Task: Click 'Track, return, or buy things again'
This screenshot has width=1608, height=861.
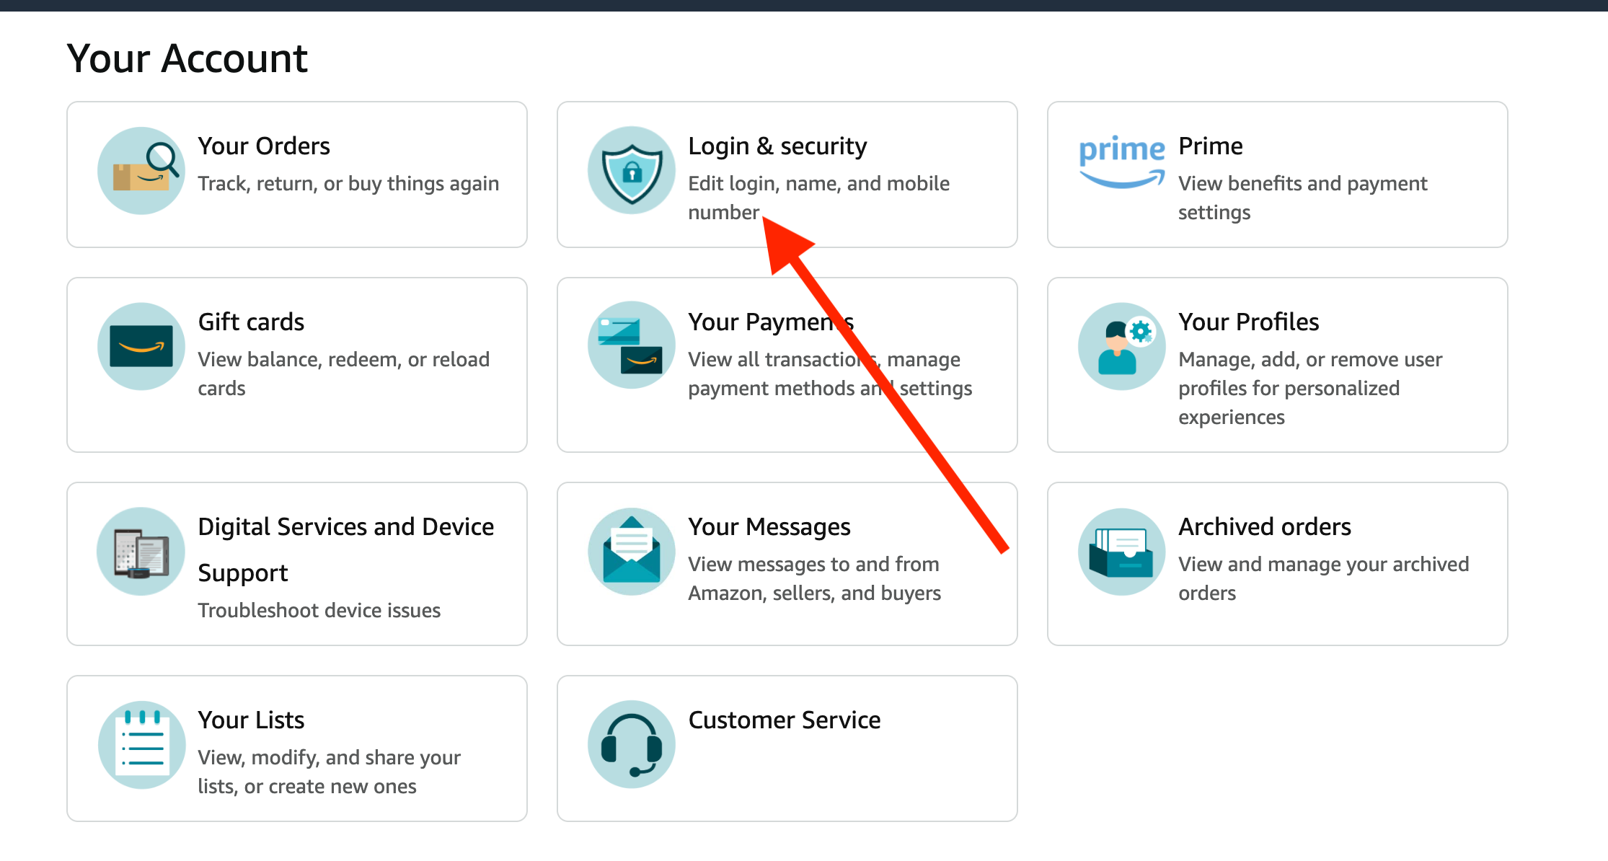Action: [348, 183]
